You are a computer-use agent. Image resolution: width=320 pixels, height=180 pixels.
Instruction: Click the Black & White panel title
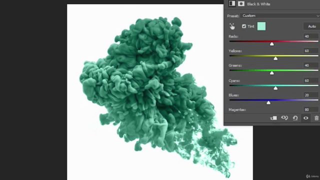click(x=258, y=4)
